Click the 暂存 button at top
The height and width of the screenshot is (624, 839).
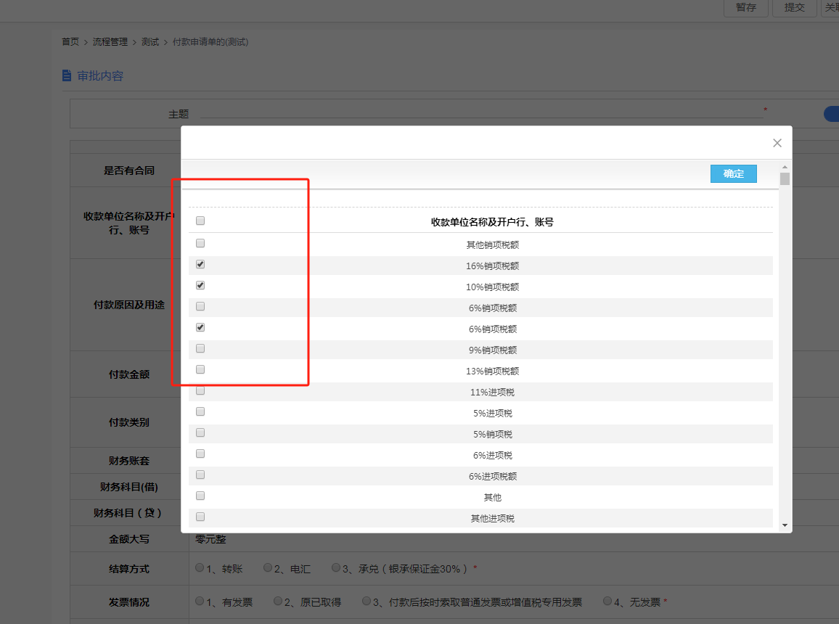pos(746,7)
